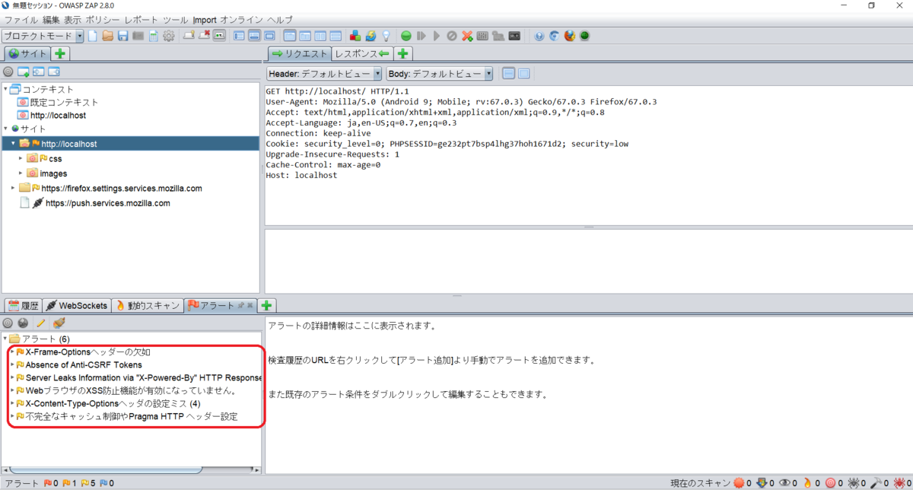The image size is (913, 490).
Task: Expand https://firefox.settings.services.mozilla.com node
Action: click(13, 188)
